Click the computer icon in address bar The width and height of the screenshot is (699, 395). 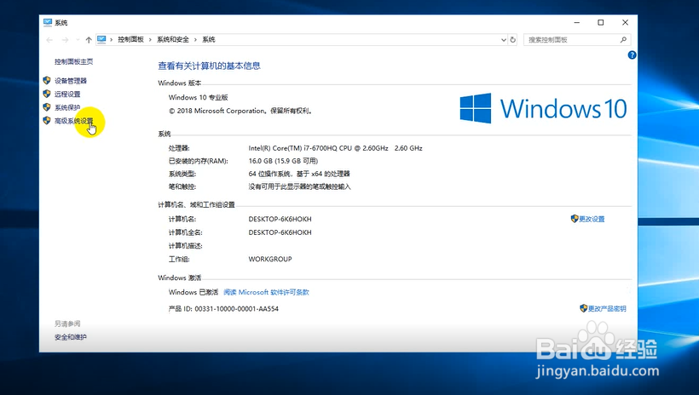click(x=101, y=40)
